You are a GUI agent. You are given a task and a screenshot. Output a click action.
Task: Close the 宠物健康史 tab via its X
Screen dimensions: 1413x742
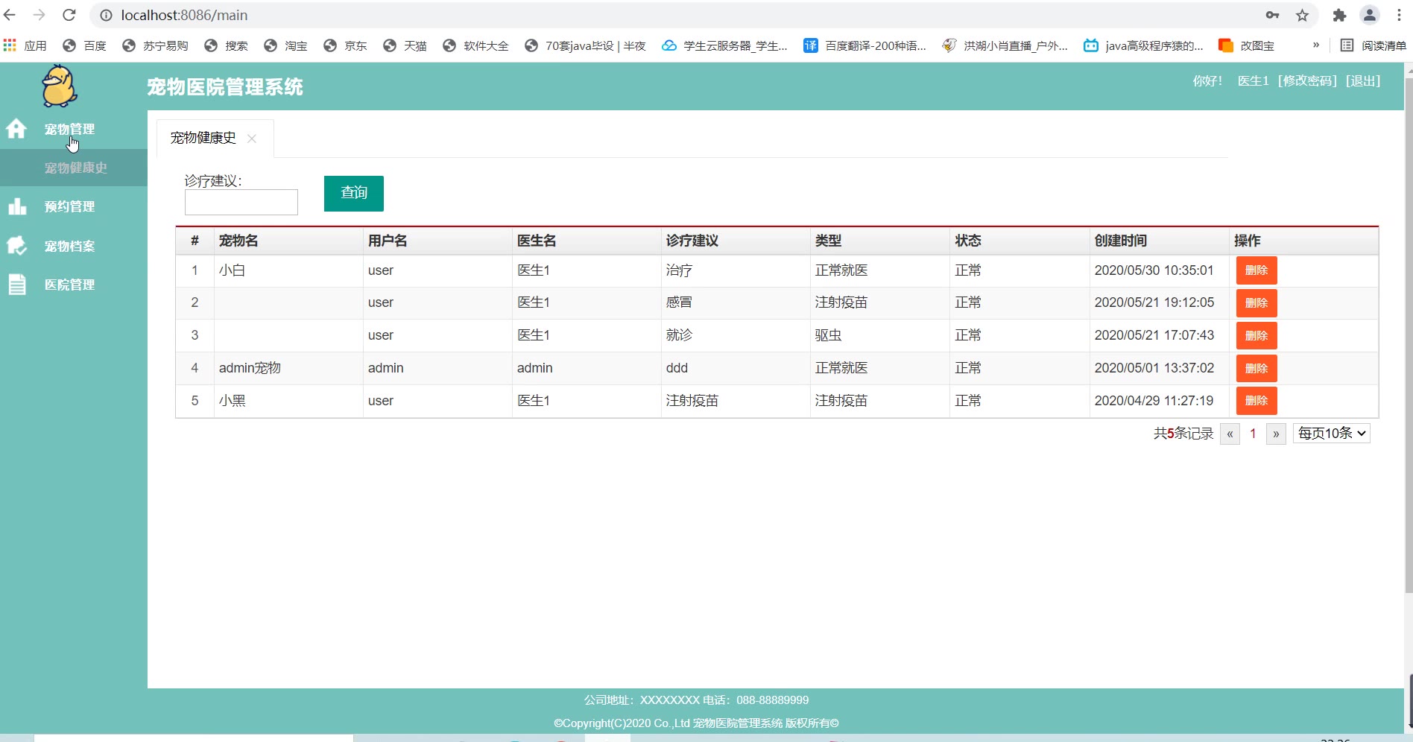(x=252, y=139)
